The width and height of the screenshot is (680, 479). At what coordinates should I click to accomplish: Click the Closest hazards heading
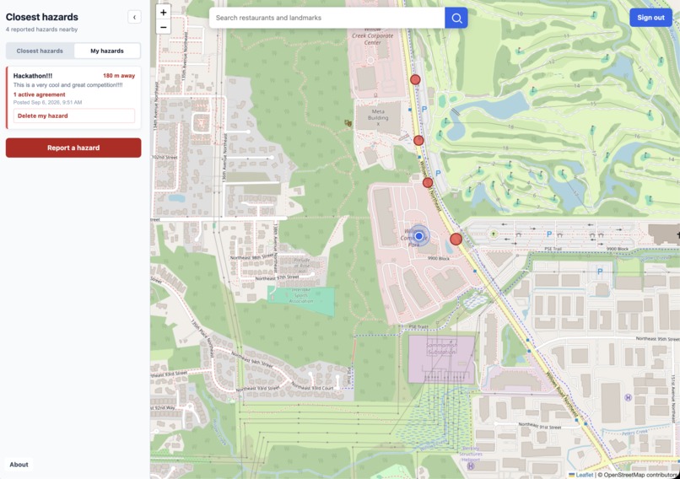tap(42, 17)
